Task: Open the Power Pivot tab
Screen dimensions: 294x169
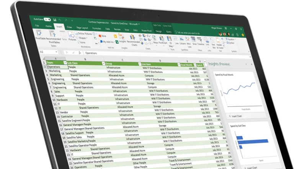Action: point(147,31)
